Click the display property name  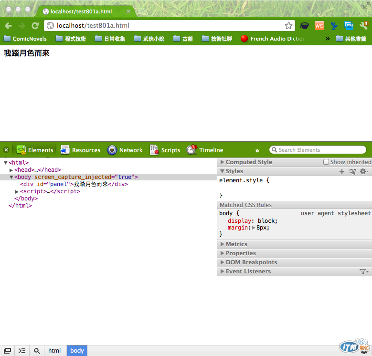click(x=239, y=220)
